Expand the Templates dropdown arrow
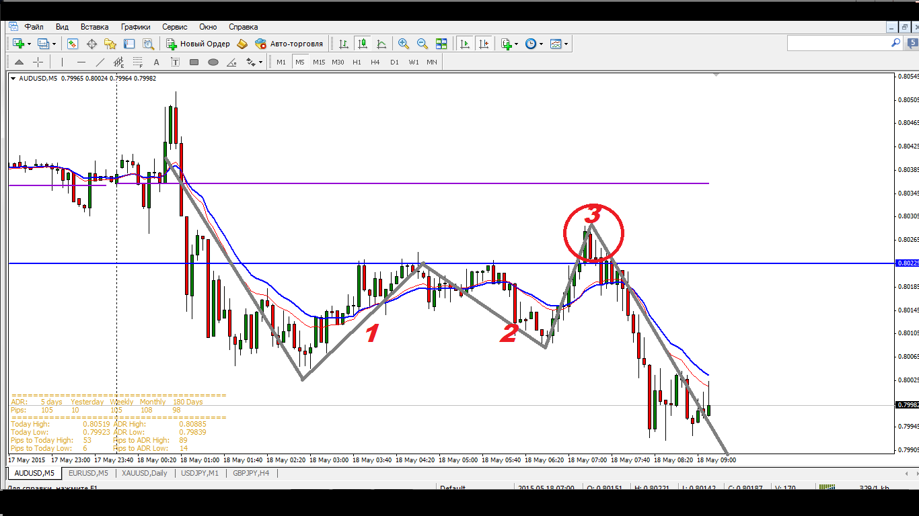Image resolution: width=919 pixels, height=516 pixels. click(566, 44)
